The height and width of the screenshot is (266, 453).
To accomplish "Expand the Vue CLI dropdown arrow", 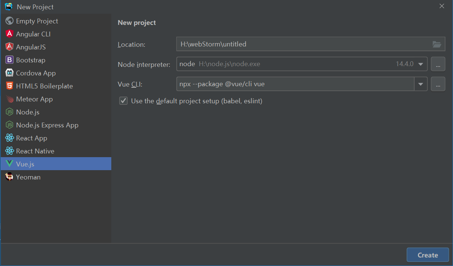I will [x=421, y=84].
